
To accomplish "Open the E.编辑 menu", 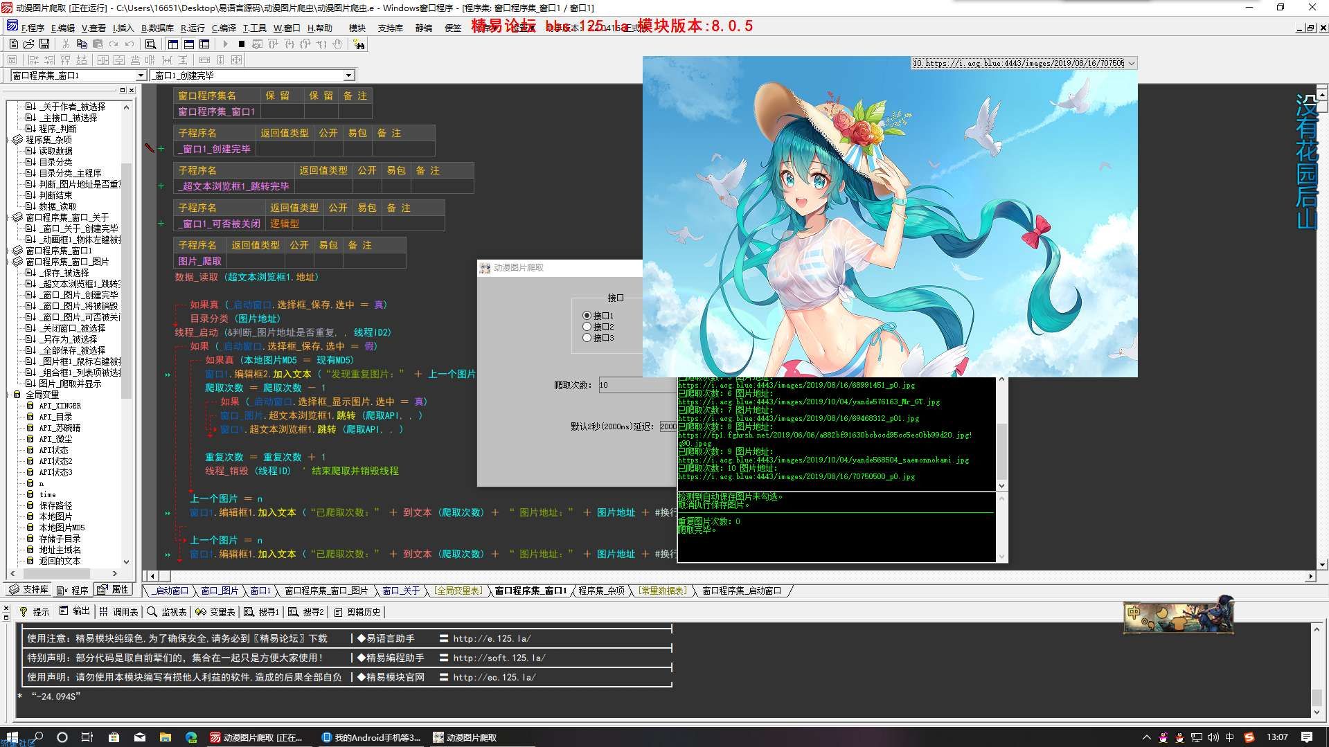I will 63,28.
